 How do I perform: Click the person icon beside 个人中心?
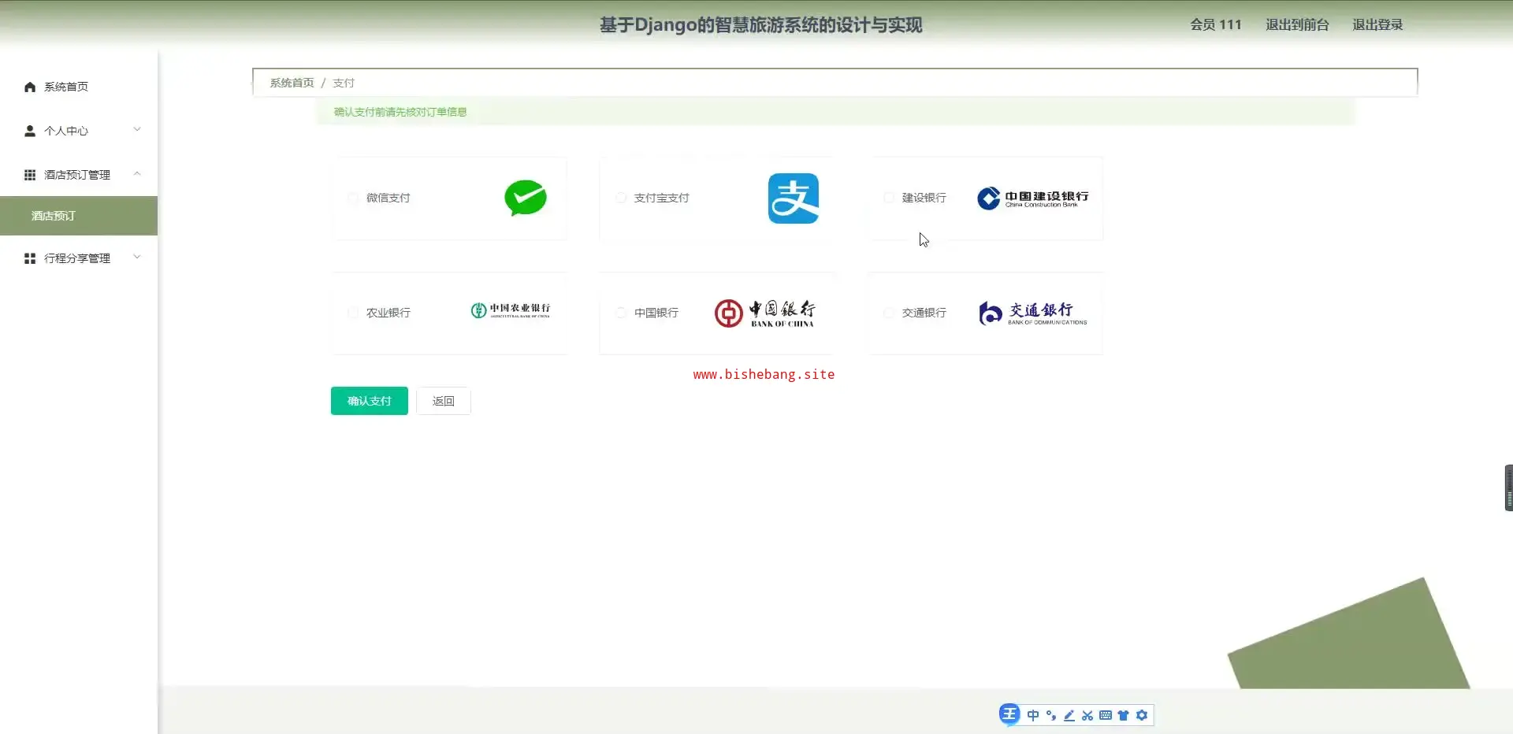click(x=30, y=131)
